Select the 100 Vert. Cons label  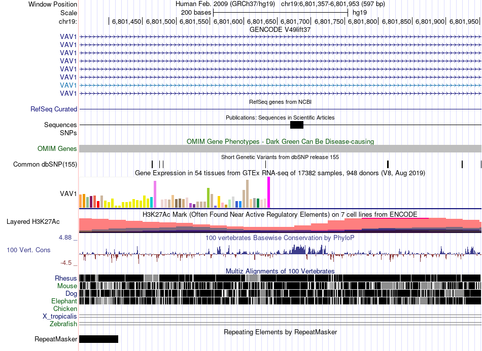28,250
